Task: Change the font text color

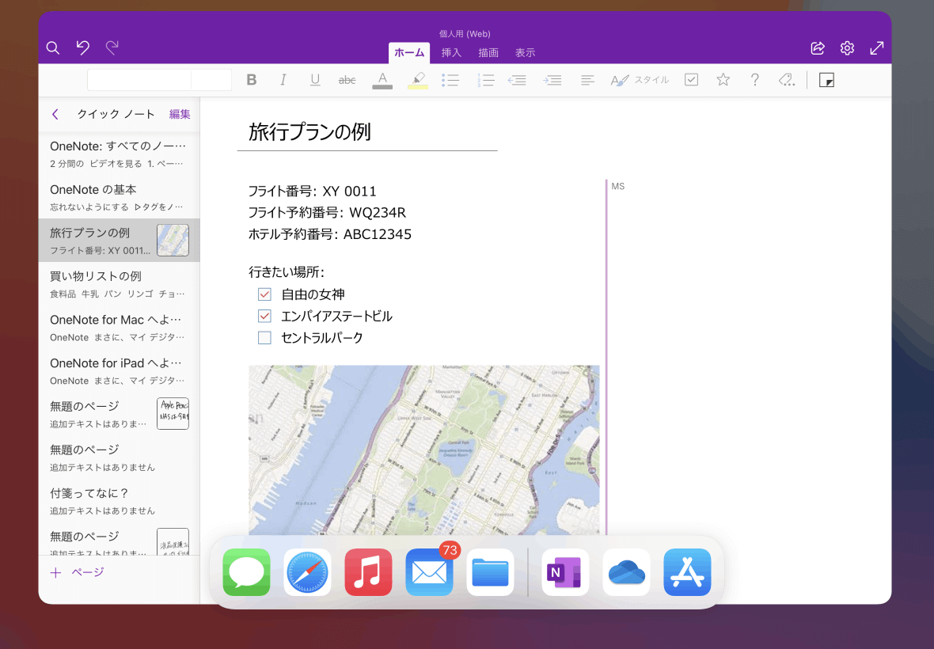Action: 382,81
